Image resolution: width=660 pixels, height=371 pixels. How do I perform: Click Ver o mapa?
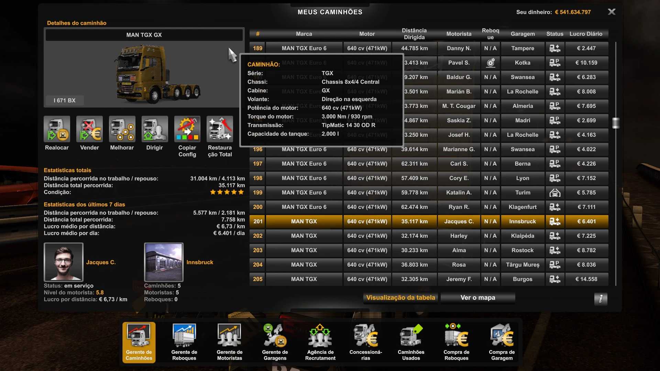tap(477, 297)
